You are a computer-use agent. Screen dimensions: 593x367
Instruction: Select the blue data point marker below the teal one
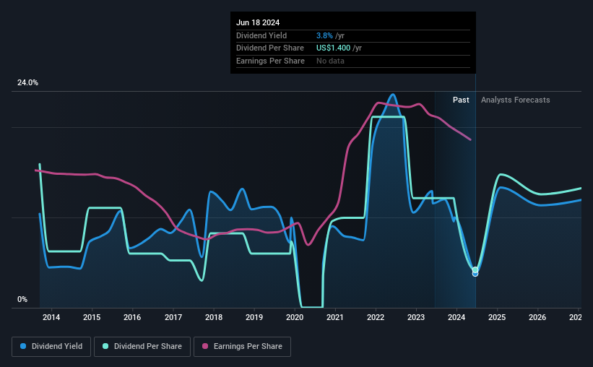475,274
